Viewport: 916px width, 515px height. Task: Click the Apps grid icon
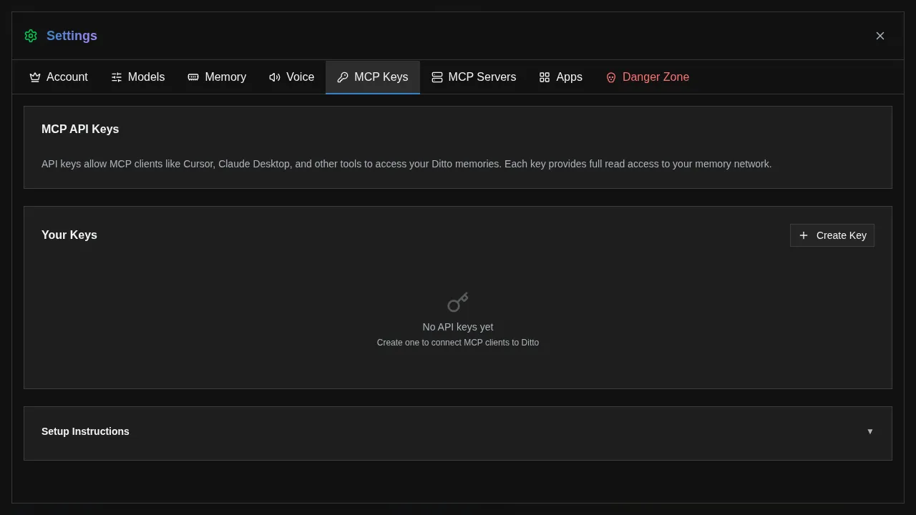(545, 77)
